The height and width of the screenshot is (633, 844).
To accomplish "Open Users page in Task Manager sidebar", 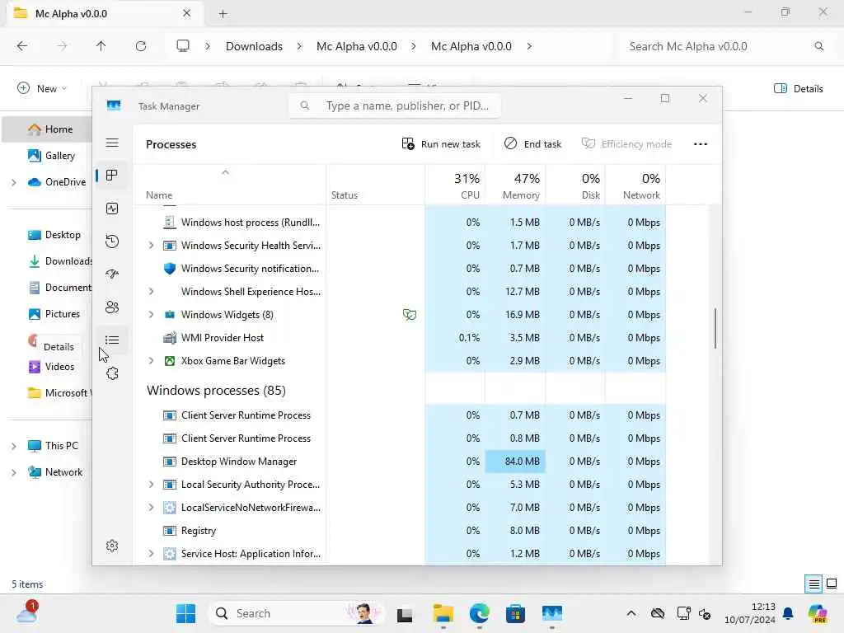I will pos(112,307).
